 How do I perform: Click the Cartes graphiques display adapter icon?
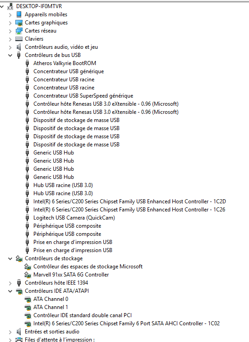click(19, 23)
